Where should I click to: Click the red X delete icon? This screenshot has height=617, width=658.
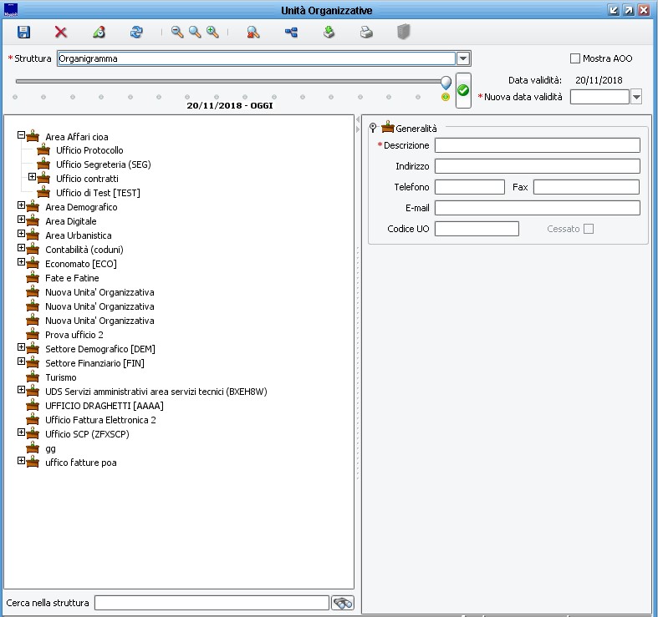point(61,33)
